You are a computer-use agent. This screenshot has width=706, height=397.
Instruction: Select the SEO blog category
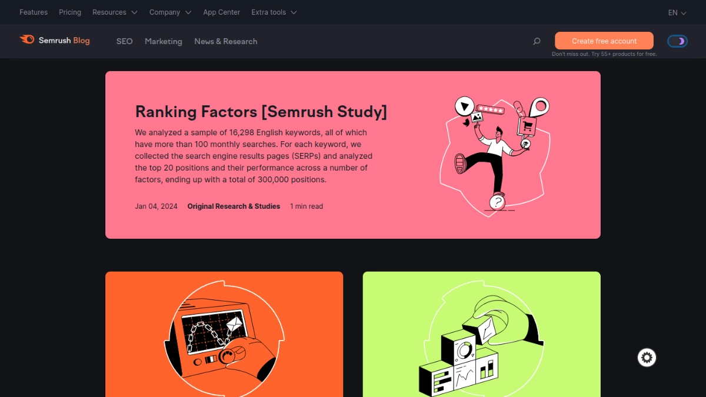pos(125,41)
